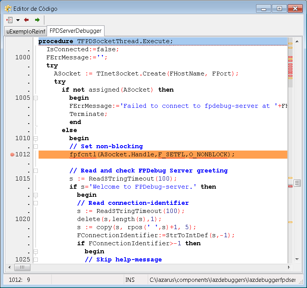Viewport: 307px width, 288px height.
Task: Click the horizontal scrollbar thumb
Action: (22, 267)
